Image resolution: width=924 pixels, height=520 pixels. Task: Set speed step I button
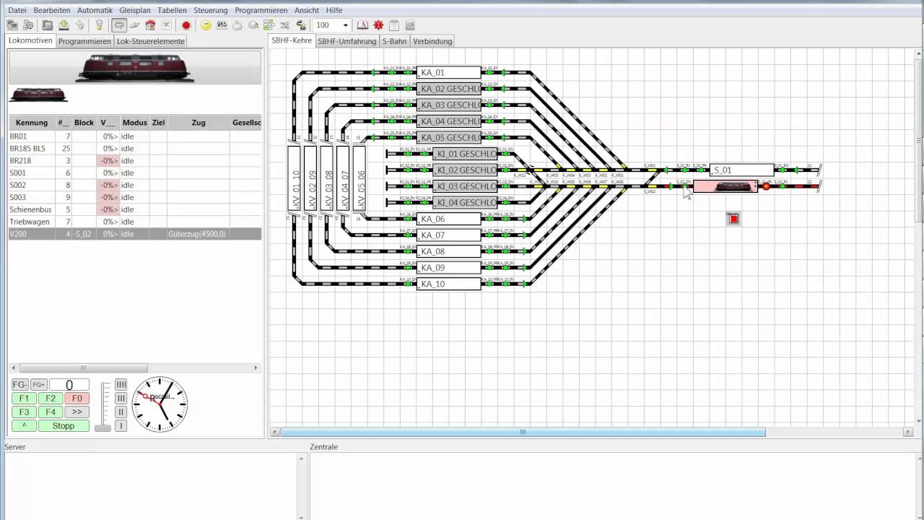(x=121, y=425)
